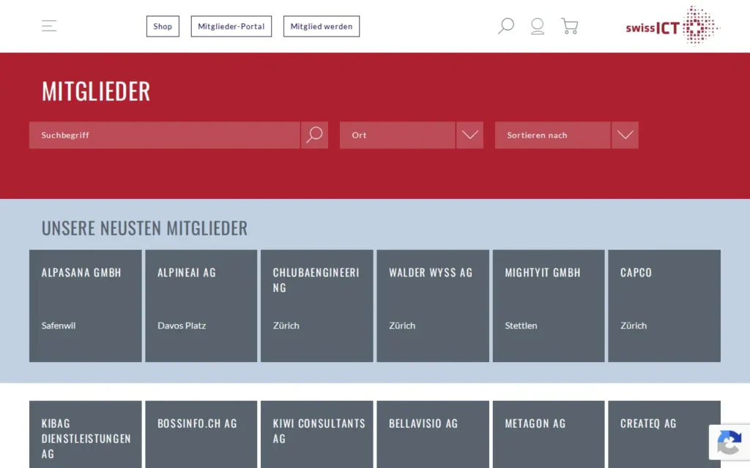Go to Mitglieder-Portal
Image resolution: width=750 pixels, height=468 pixels.
tap(231, 26)
